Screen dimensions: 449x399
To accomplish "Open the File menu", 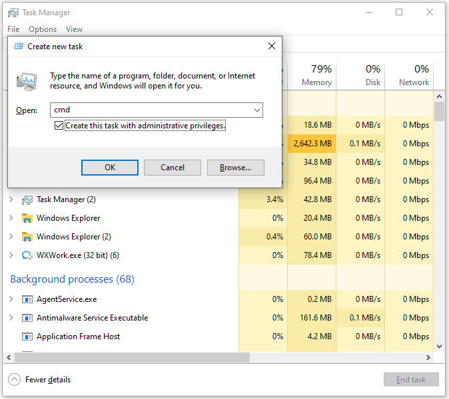I will [x=13, y=29].
